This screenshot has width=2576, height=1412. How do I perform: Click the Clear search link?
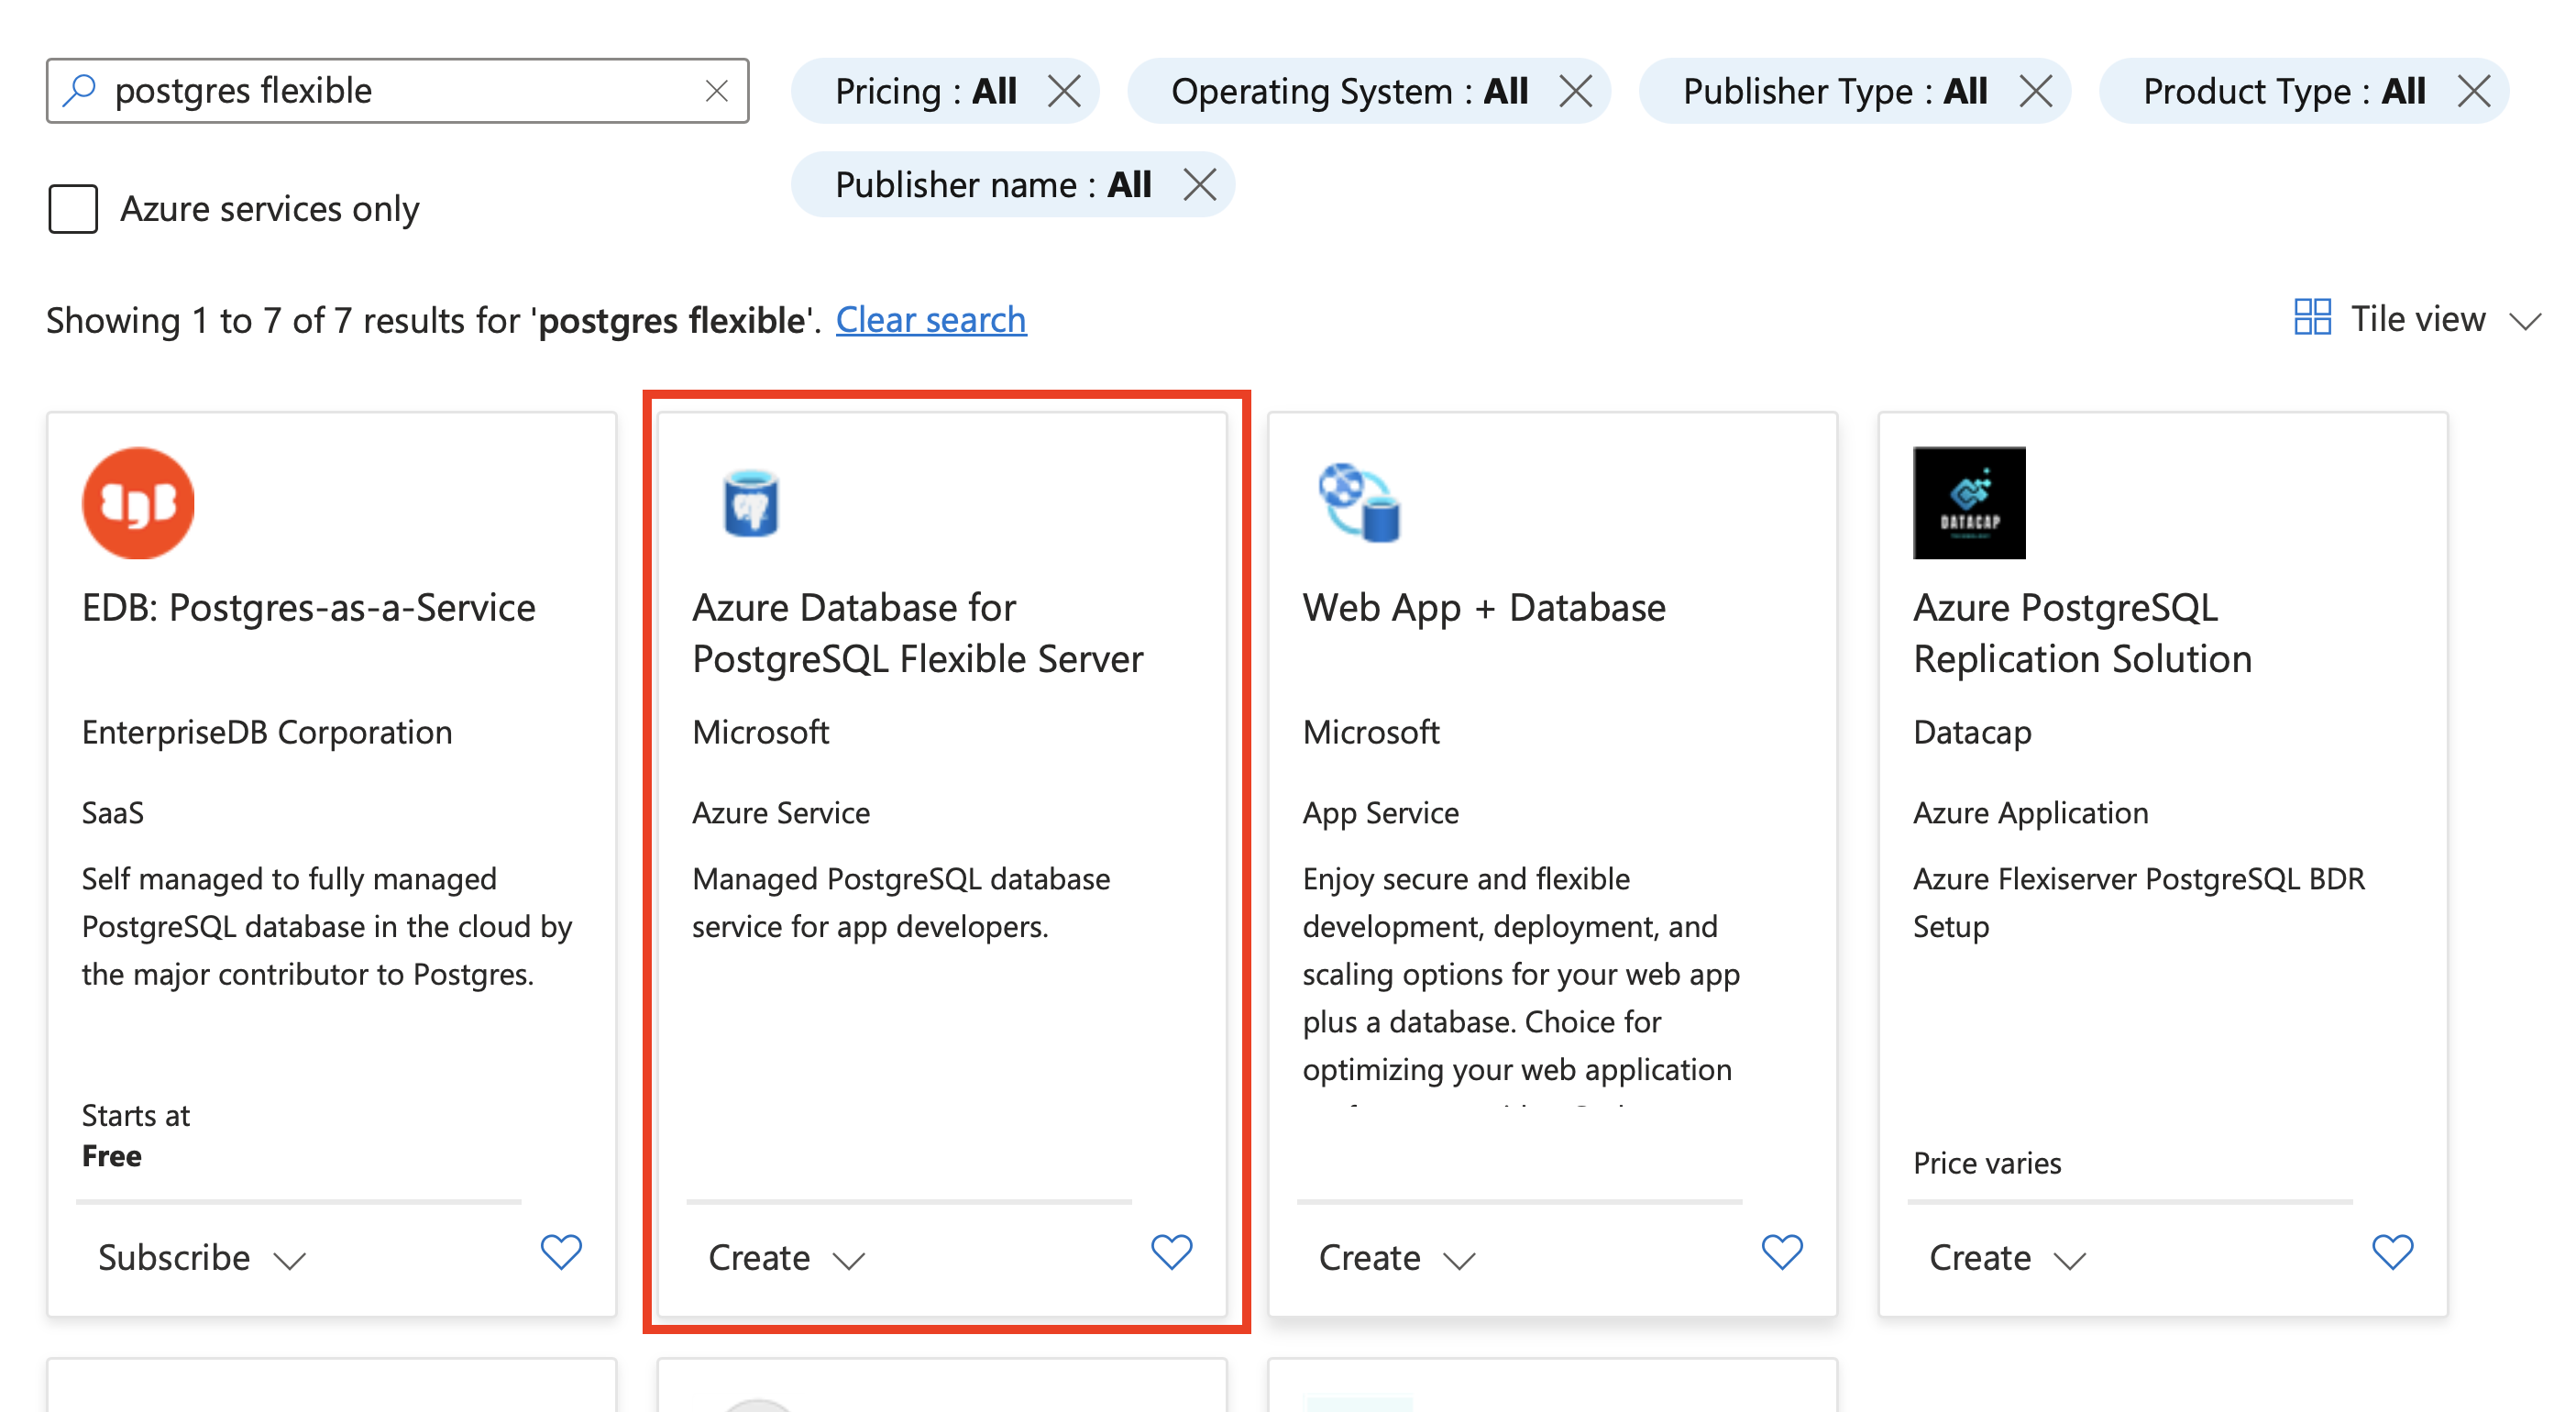pyautogui.click(x=930, y=319)
